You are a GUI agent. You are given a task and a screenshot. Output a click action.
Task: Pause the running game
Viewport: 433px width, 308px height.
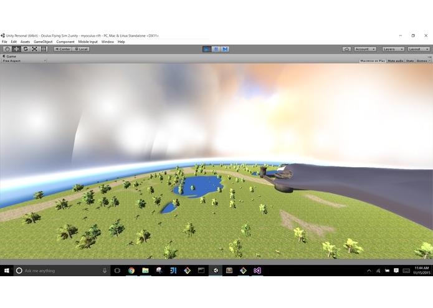coord(216,49)
